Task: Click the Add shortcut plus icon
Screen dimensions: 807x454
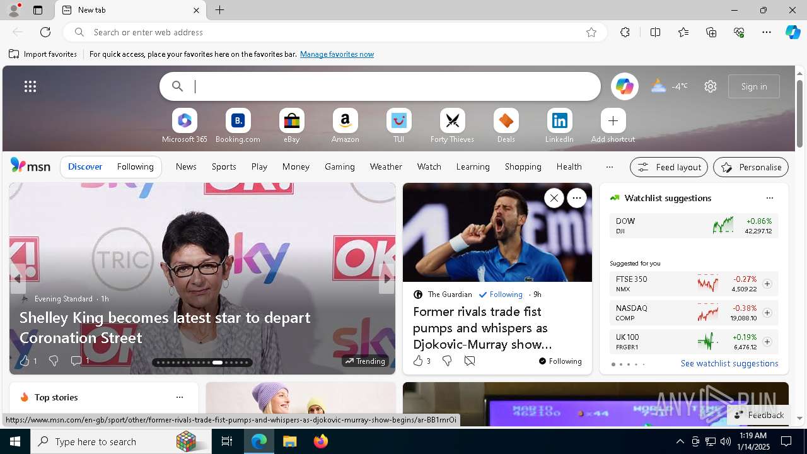Action: [613, 120]
